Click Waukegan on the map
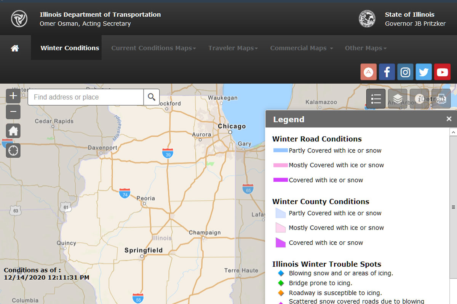The height and width of the screenshot is (304, 457). click(222, 98)
